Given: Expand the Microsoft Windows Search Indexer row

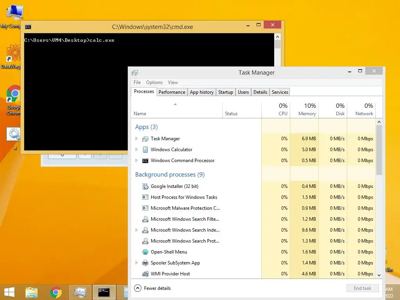Looking at the screenshot, I should coord(136,230).
